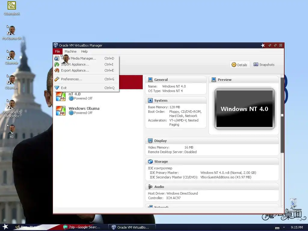Screen dimensions: 308x231
Task: Click the 'OS Type: Windows NT 4' text
Action: tap(165, 91)
